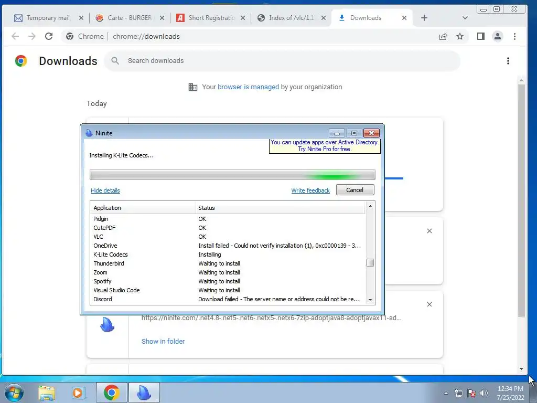Share this page via the share icon
The image size is (537, 403).
443,36
